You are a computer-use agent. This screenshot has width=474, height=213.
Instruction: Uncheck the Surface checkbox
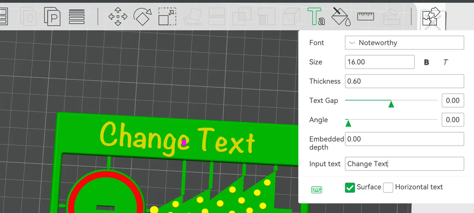[x=350, y=188]
